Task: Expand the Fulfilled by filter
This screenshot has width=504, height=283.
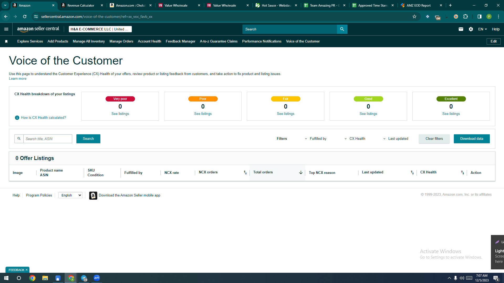Action: (x=316, y=139)
